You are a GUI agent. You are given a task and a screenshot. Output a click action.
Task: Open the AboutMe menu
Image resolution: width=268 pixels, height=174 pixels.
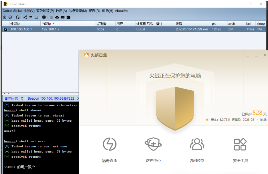[x=121, y=11]
